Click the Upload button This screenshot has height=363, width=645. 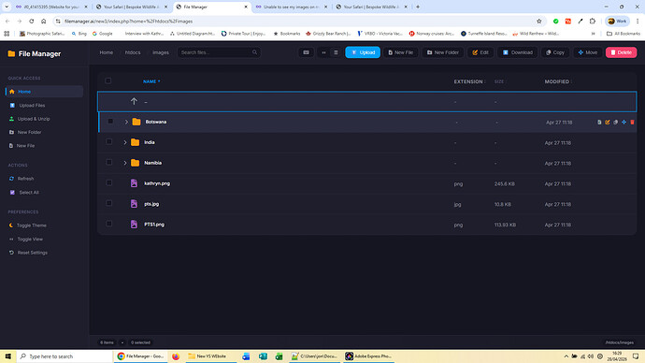[363, 52]
